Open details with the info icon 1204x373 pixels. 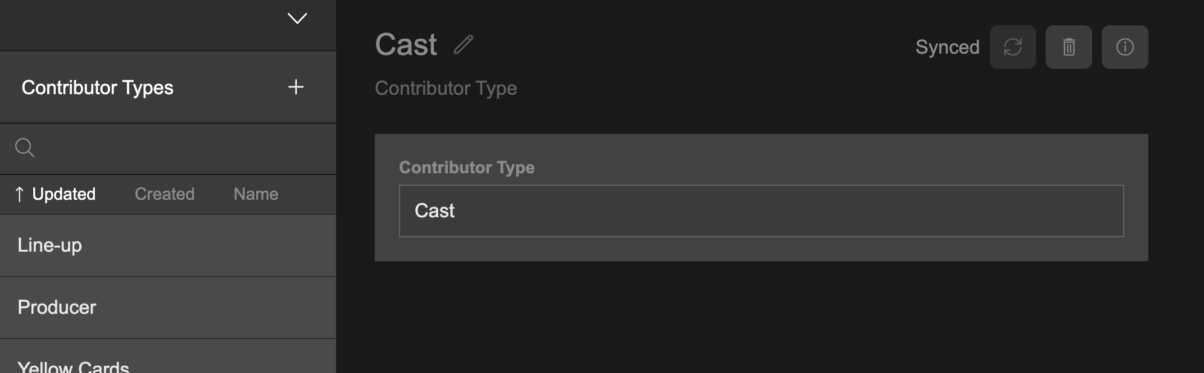1125,47
